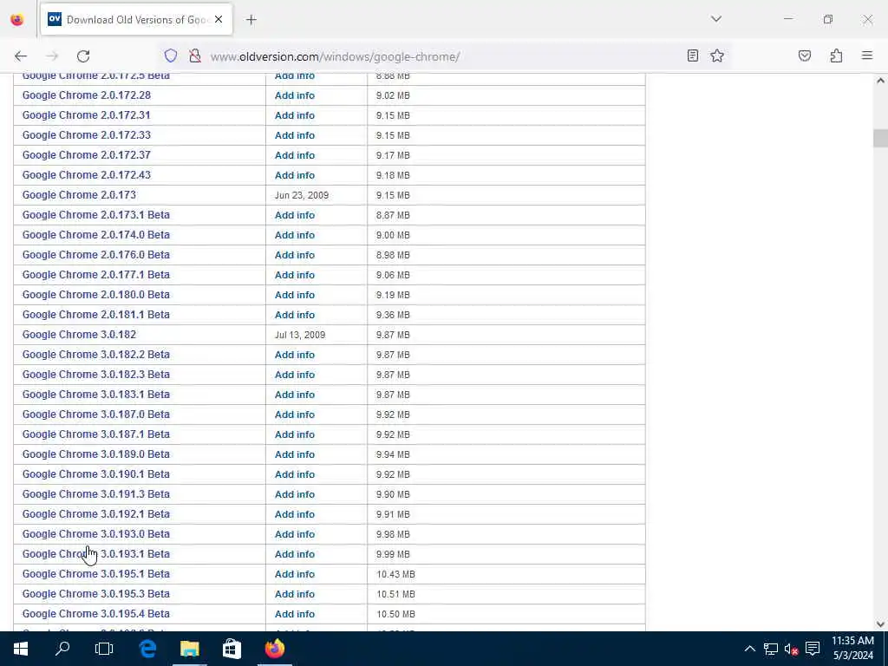Open Google Chrome 3.0.195.1 Beta link
The image size is (888, 666).
coord(95,574)
